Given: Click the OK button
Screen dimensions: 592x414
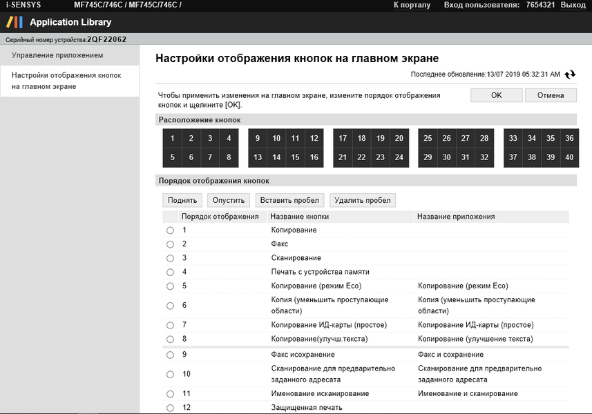Looking at the screenshot, I should 496,95.
